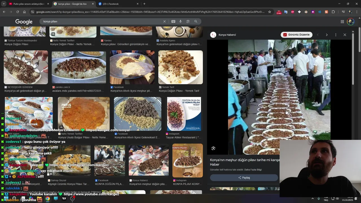The image size is (361, 203).
Task: Open Chrome's three-dot menu
Action: (x=357, y=12)
